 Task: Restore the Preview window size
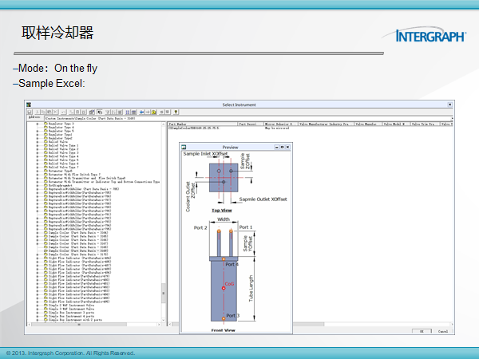283,147
